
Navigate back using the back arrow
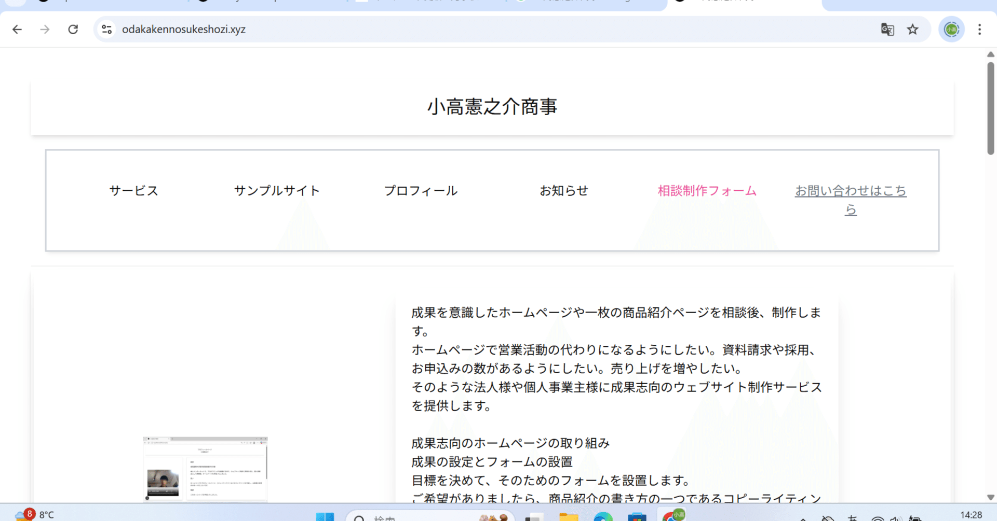click(x=17, y=30)
